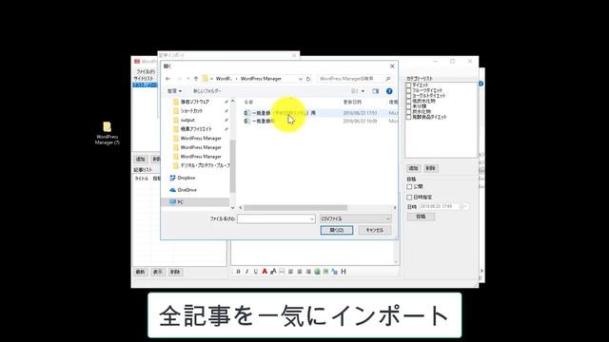Click 追加 under the category list

[413, 168]
